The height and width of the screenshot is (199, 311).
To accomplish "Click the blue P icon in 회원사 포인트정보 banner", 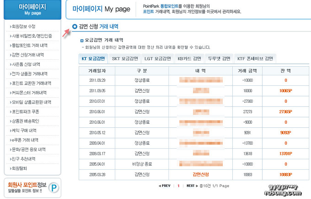I will click(x=54, y=188).
